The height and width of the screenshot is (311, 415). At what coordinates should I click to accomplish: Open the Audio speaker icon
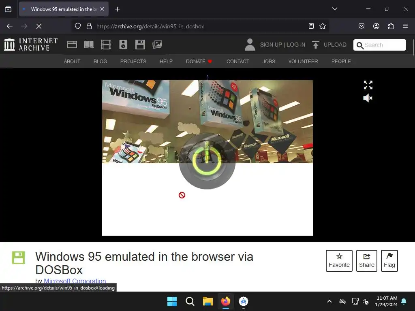[x=123, y=45]
